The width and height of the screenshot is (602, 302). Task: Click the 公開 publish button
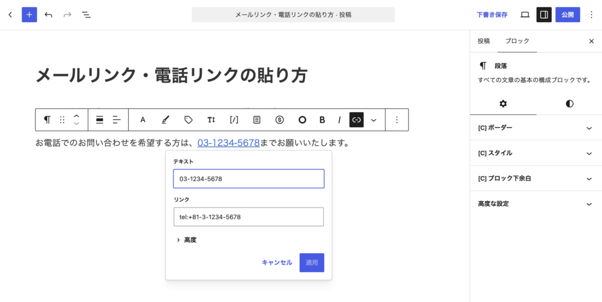point(567,15)
